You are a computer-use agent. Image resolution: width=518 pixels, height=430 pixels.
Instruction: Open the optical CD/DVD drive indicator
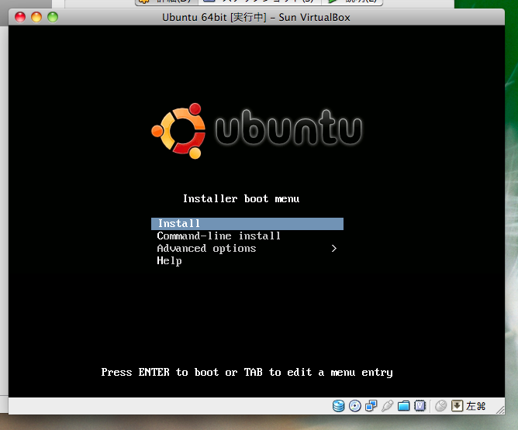355,406
